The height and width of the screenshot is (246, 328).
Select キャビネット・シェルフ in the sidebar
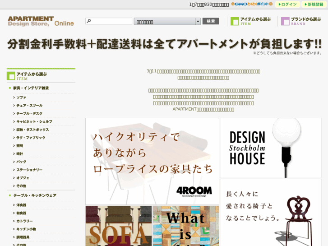(x=34, y=121)
